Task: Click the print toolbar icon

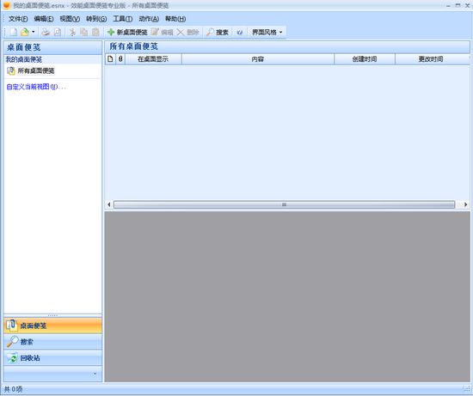Action: (46, 32)
